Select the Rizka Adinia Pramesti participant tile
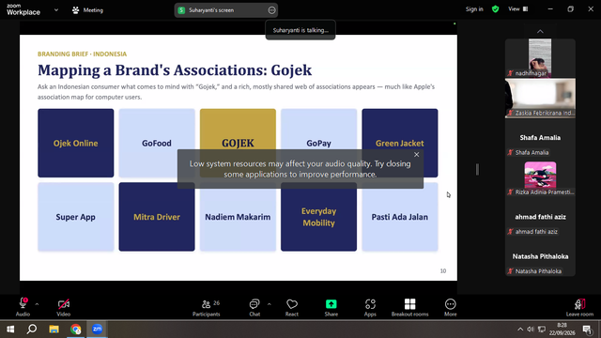Screen dimensions: 601x338 [x=540, y=177]
